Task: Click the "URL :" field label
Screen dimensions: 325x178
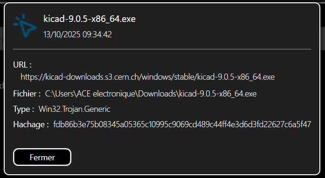Action: (22, 65)
